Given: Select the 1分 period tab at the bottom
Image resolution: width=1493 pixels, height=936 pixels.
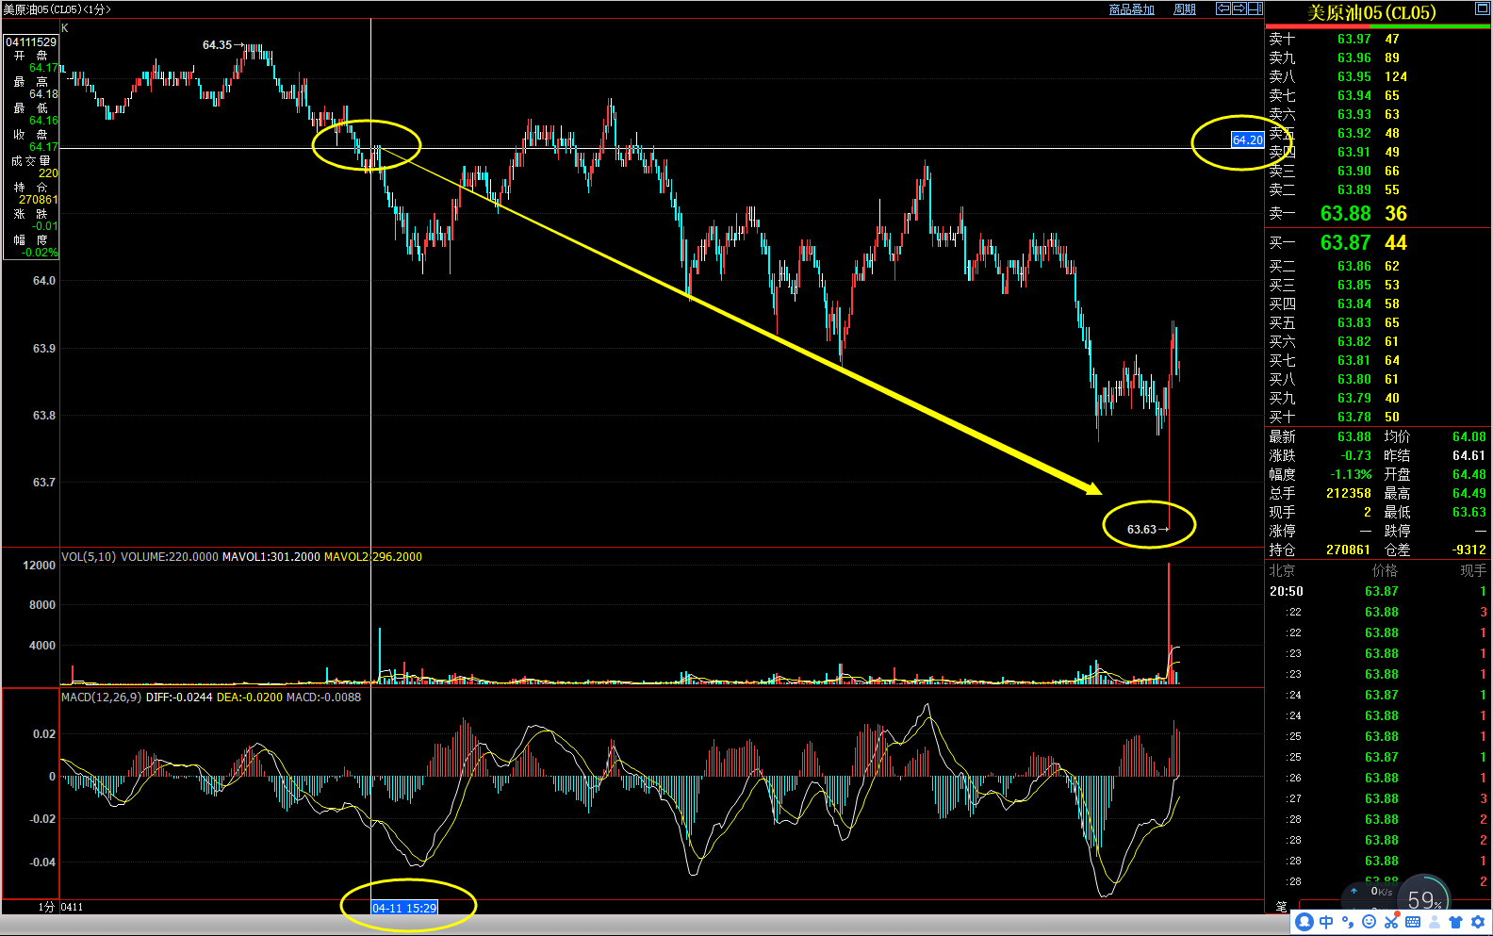Looking at the screenshot, I should (46, 907).
